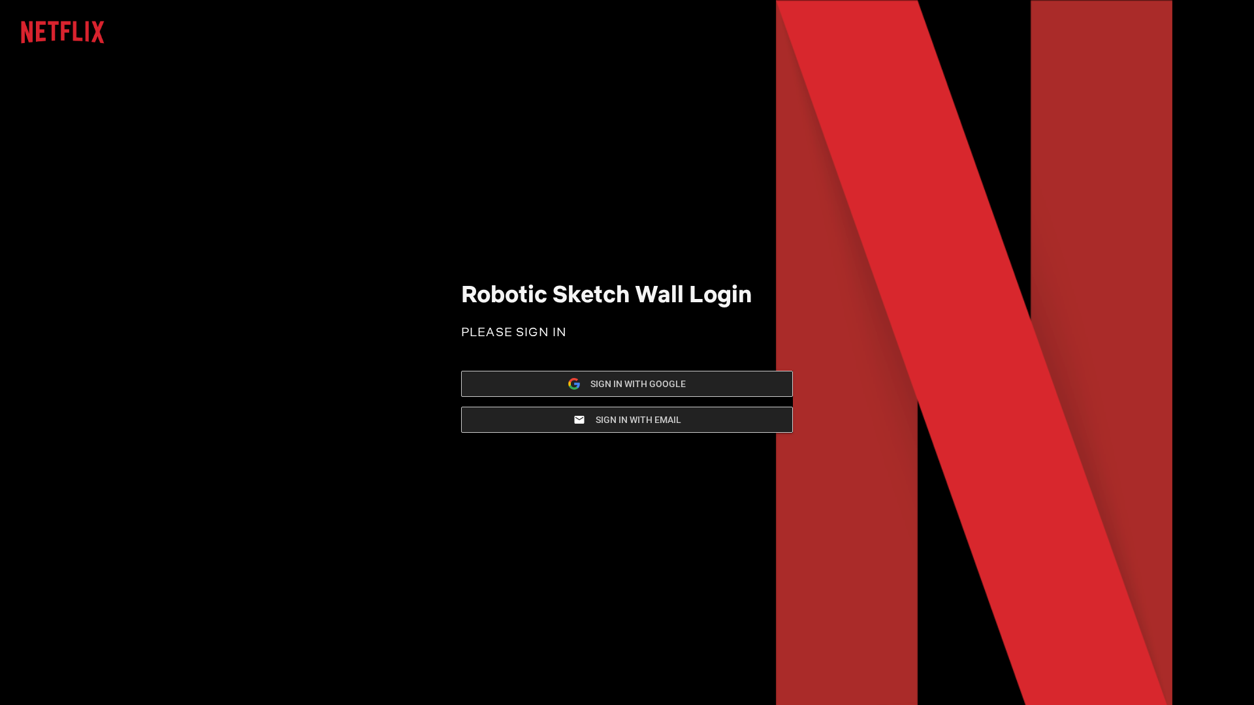The width and height of the screenshot is (1254, 705).
Task: Click Sign In With Email button
Action: (x=627, y=420)
